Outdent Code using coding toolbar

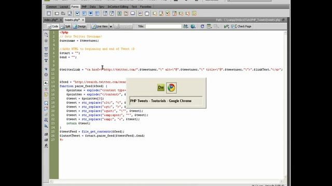click(46, 140)
